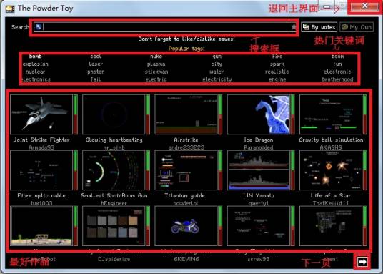
Task: Click author name Armada93
Action: click(x=41, y=147)
